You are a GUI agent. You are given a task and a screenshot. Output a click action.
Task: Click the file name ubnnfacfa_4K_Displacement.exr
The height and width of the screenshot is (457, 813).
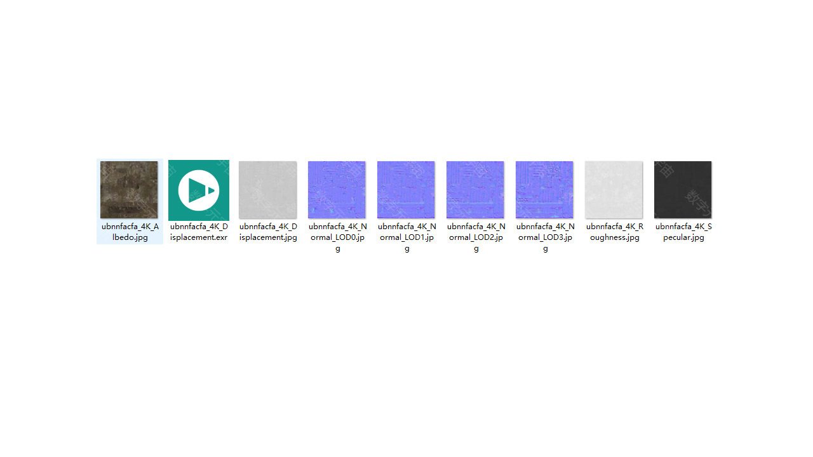click(x=199, y=232)
